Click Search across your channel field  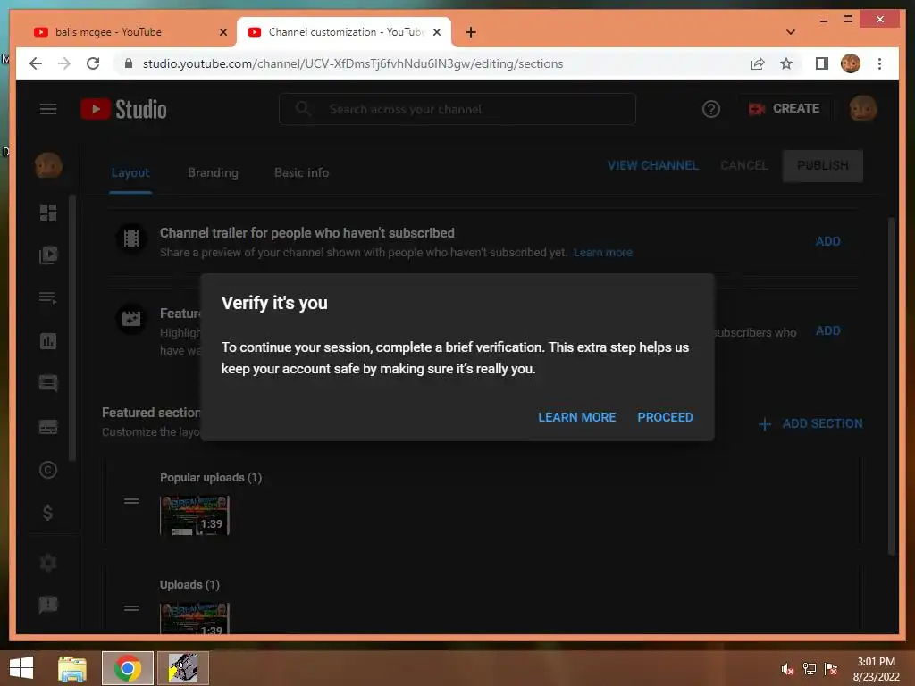coord(457,109)
